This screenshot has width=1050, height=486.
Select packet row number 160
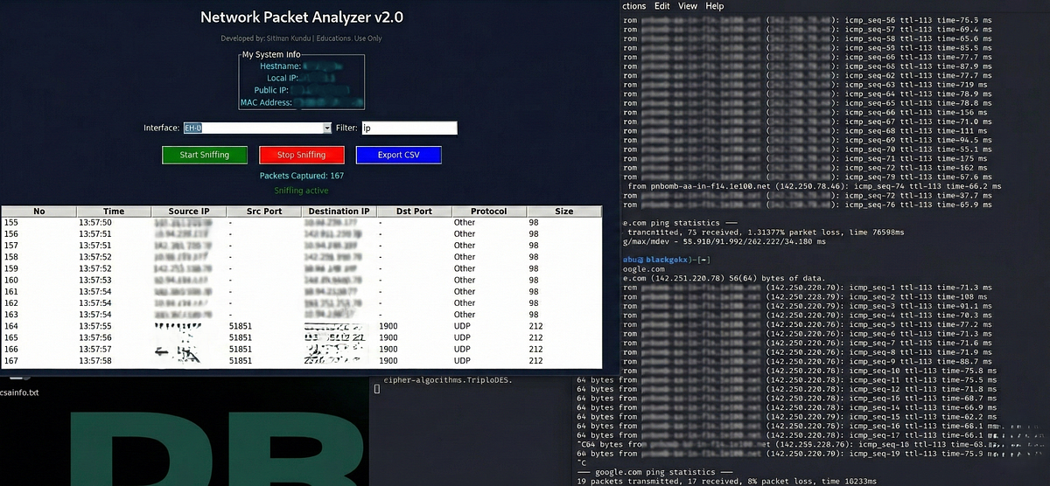pos(302,280)
